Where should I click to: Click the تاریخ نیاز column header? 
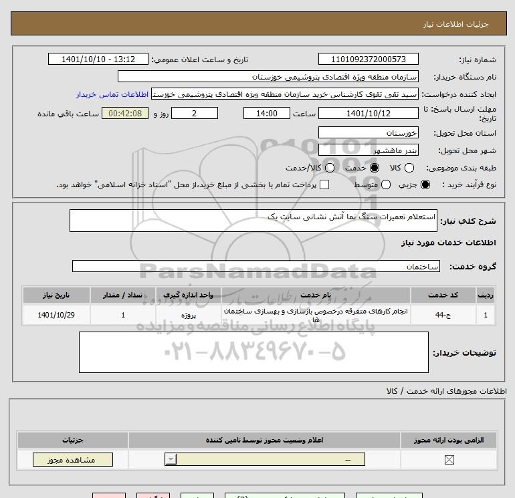pos(56,295)
